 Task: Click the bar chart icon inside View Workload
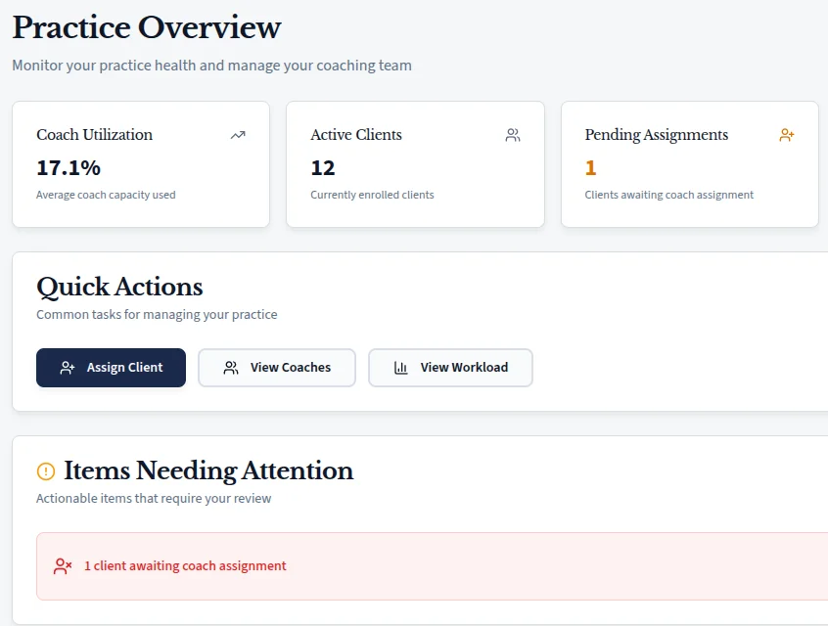pos(401,368)
